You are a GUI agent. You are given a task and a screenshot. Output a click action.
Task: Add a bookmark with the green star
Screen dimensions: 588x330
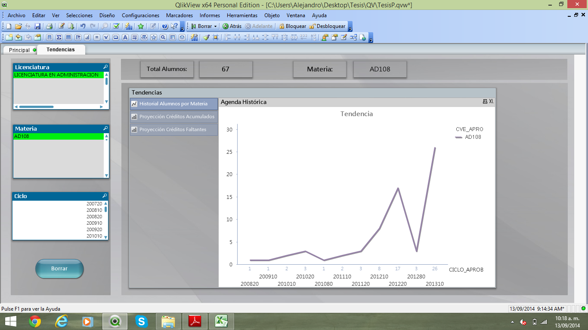141,26
